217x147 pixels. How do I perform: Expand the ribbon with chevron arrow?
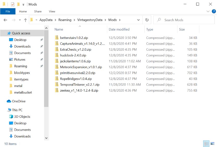click(x=208, y=11)
